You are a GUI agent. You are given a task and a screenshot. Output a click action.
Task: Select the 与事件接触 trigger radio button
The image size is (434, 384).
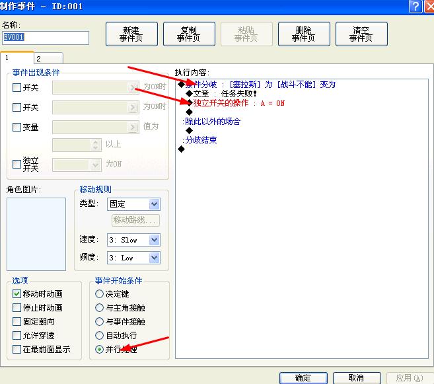click(99, 321)
